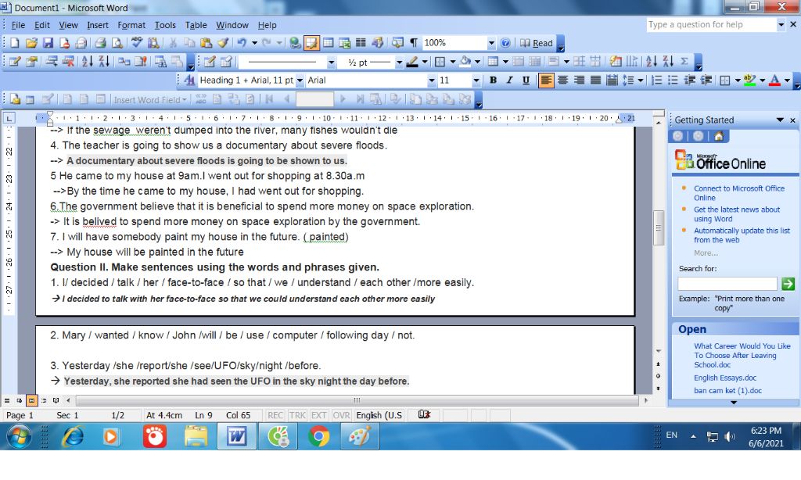Open the font size dropdown showing 11
This screenshot has width=801, height=480.
476,81
